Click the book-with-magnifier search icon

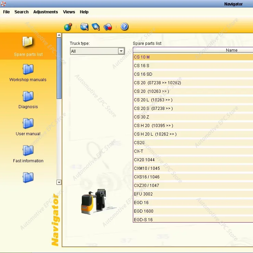click(96, 27)
